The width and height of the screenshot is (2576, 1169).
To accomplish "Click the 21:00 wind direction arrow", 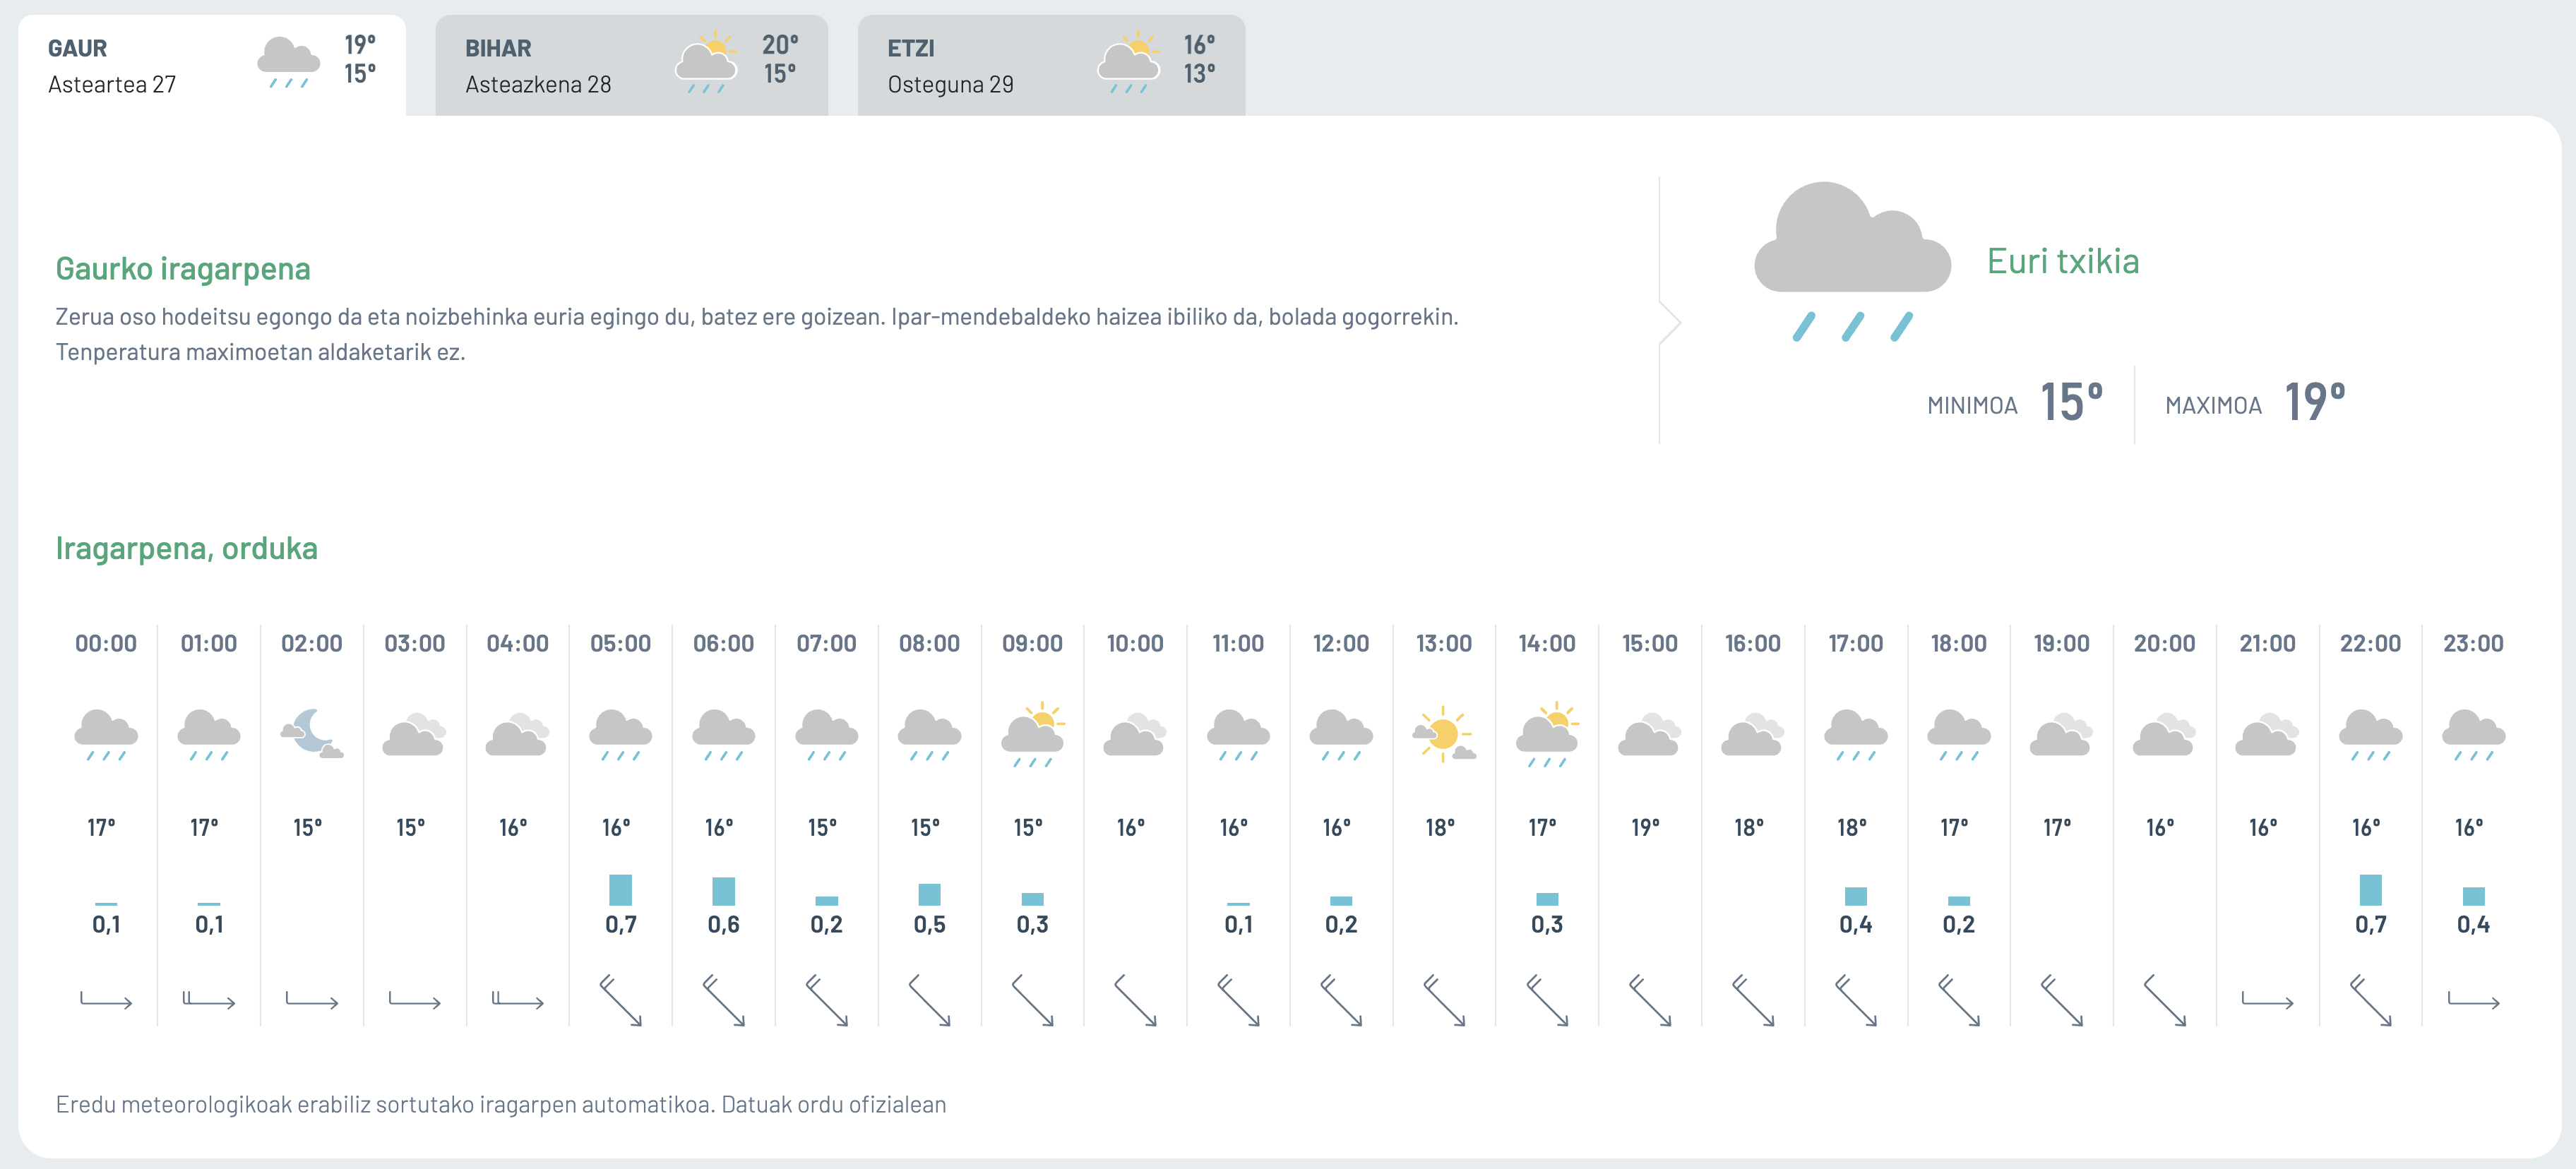I will point(2268,1000).
